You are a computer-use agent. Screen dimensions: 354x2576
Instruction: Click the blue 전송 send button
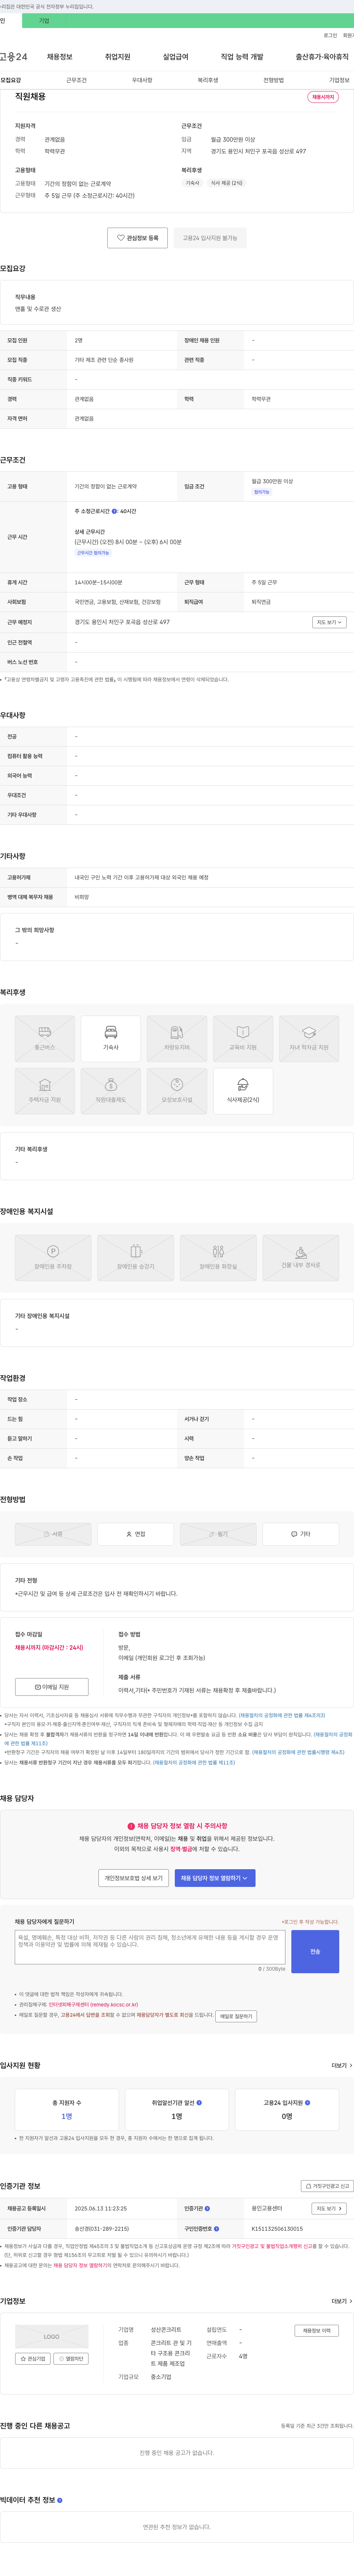(x=315, y=1951)
